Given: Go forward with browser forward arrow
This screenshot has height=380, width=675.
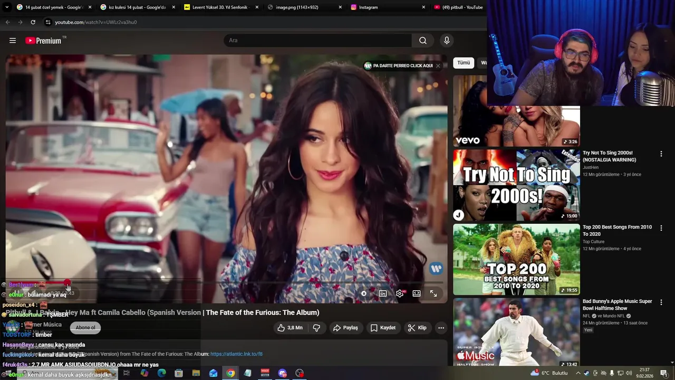Looking at the screenshot, I should click(20, 22).
